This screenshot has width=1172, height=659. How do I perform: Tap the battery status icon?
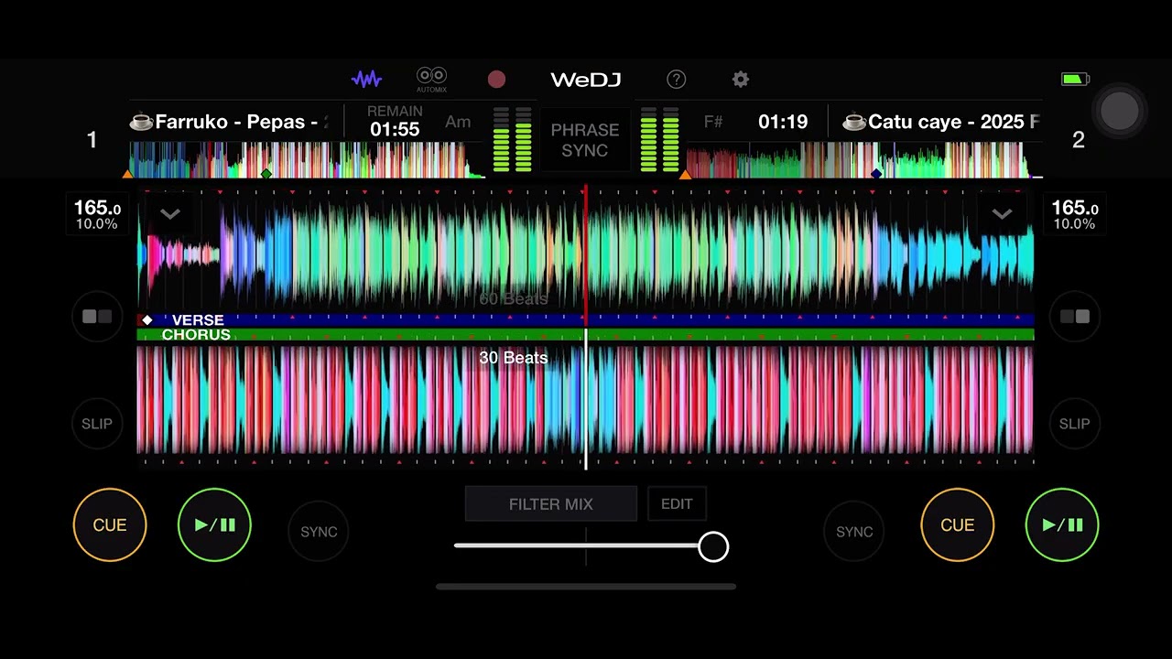tap(1075, 80)
